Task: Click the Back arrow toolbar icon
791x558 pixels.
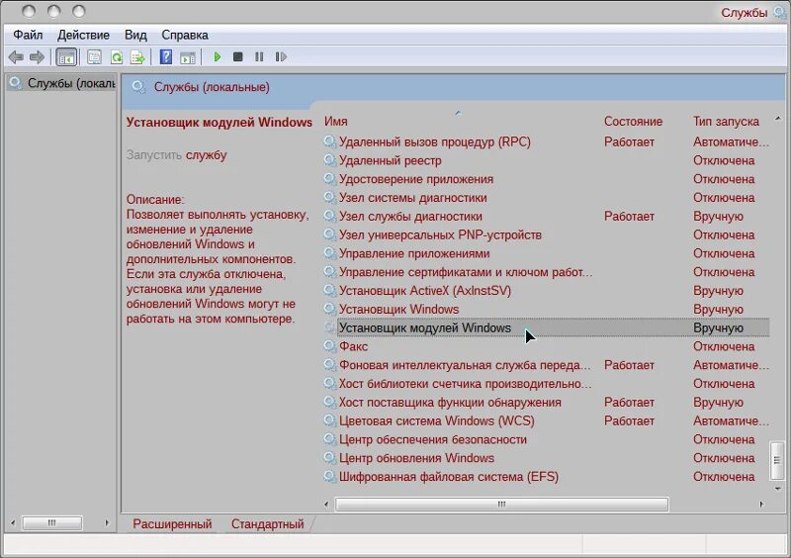Action: [x=16, y=57]
